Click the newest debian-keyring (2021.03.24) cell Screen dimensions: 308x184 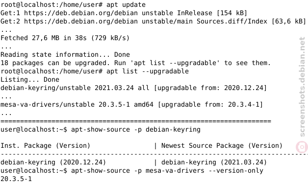tap(214, 162)
